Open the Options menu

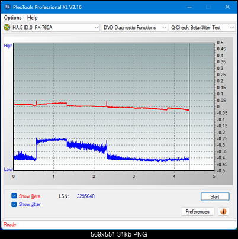(x=12, y=18)
